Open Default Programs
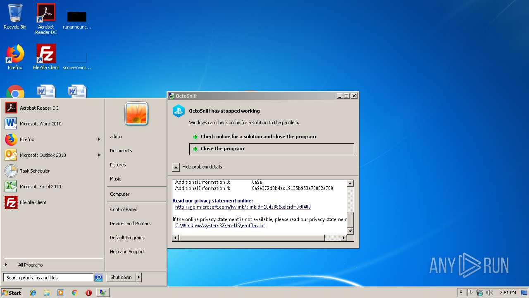This screenshot has height=298, width=529. (127, 238)
